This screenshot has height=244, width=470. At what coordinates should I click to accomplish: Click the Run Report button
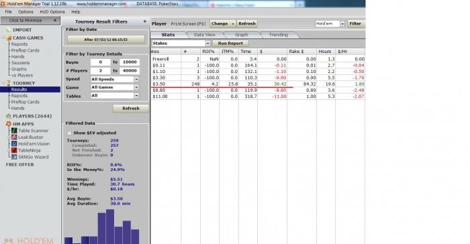[x=230, y=44]
